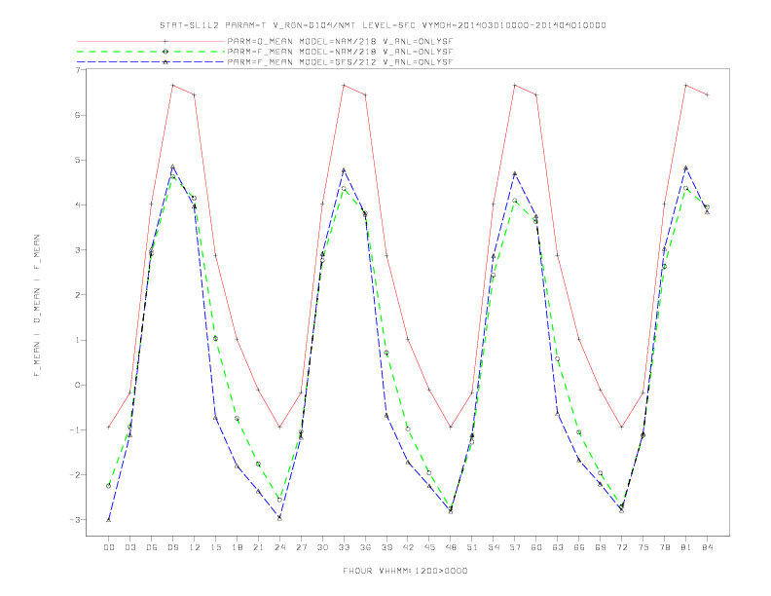Click the blue triangle data point at hour 00
The image size is (771, 596).
tap(109, 520)
